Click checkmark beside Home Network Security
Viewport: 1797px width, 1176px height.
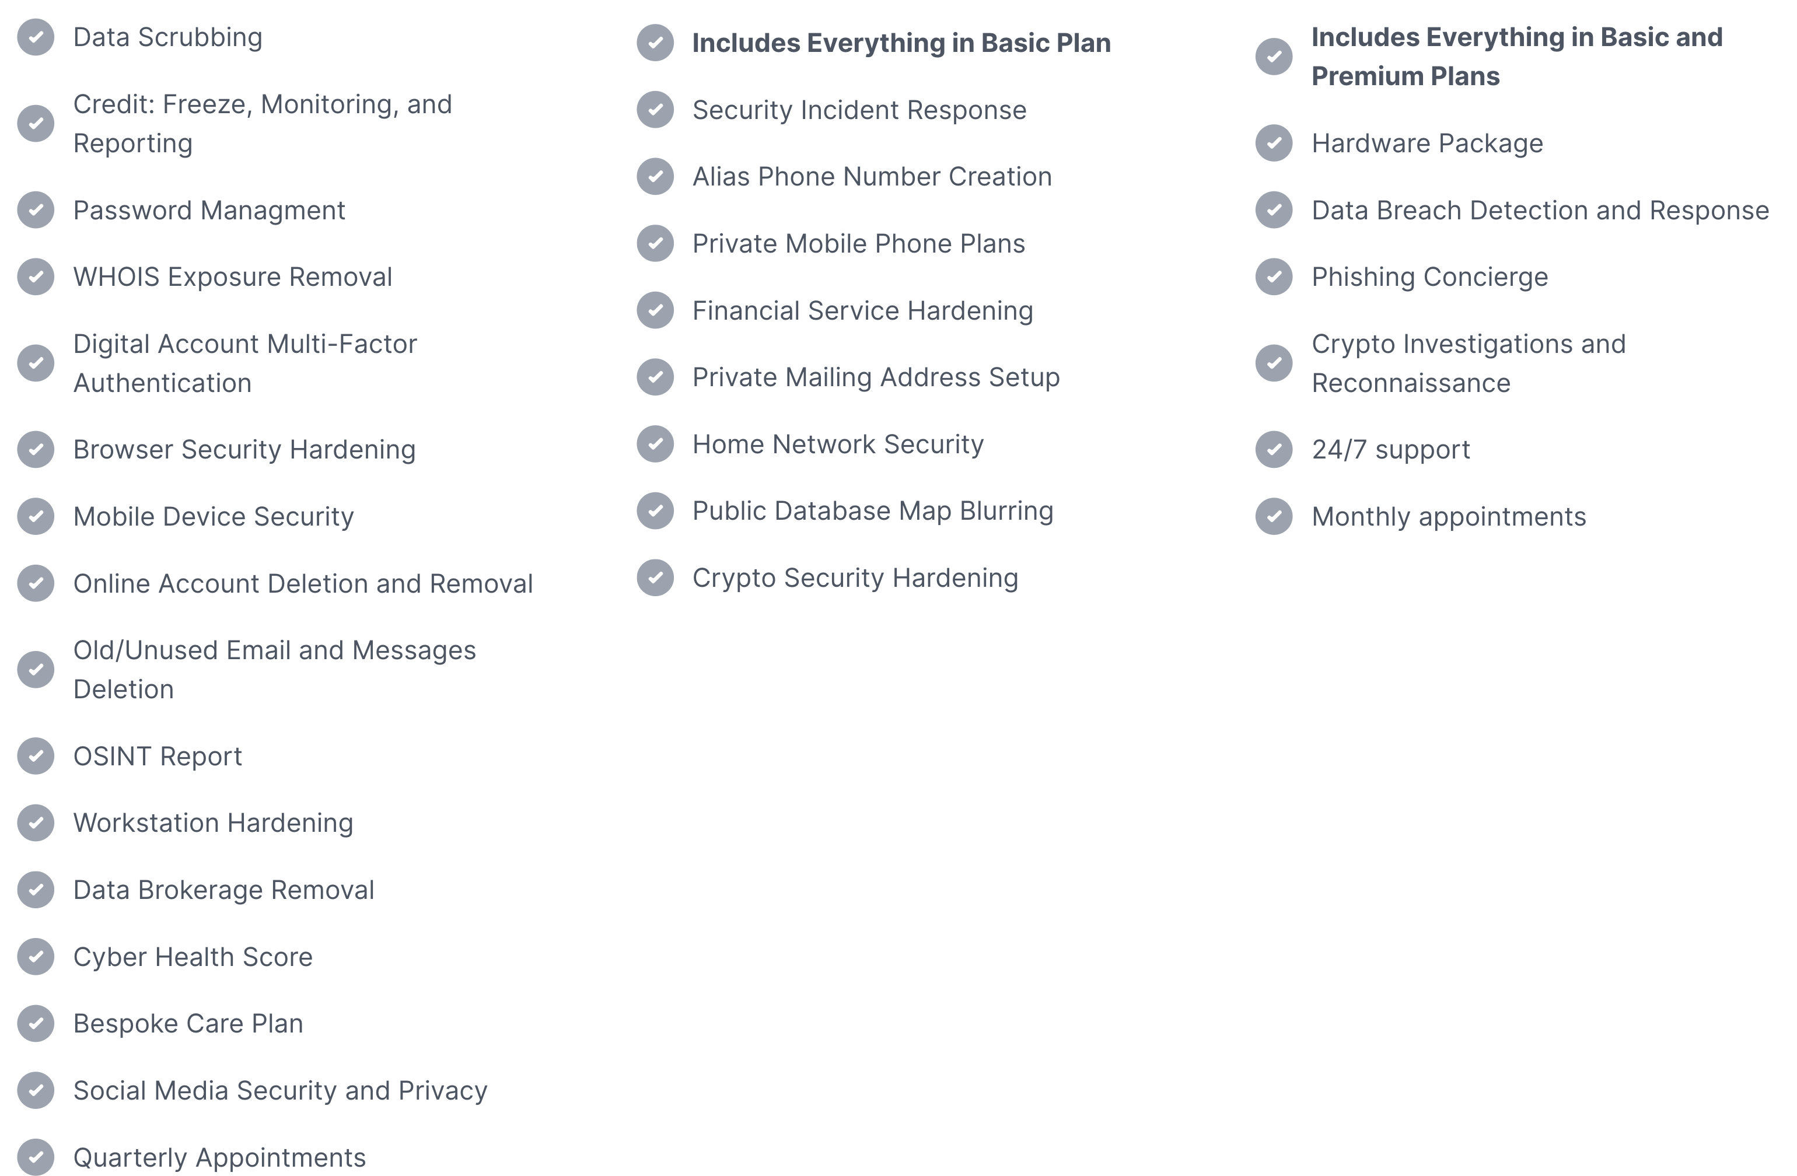pyautogui.click(x=655, y=444)
